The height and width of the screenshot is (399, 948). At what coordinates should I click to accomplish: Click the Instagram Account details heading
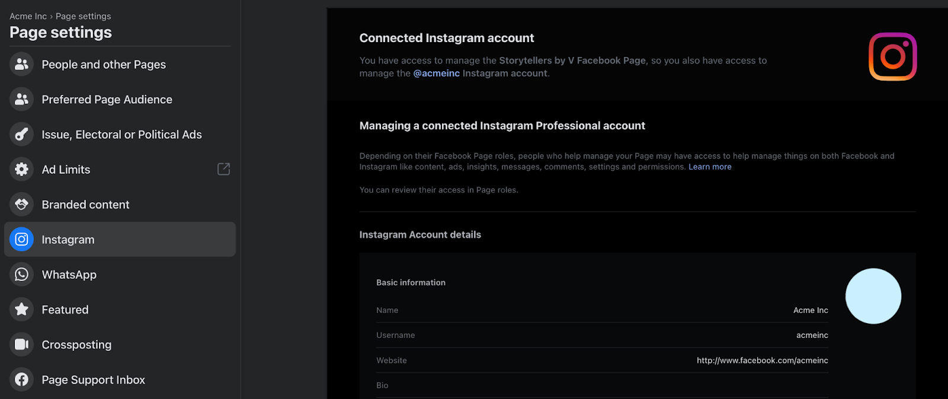coord(420,235)
